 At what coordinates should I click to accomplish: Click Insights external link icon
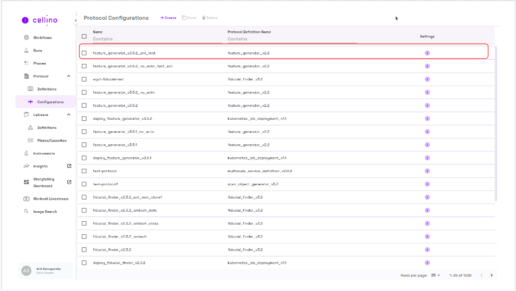tap(69, 166)
